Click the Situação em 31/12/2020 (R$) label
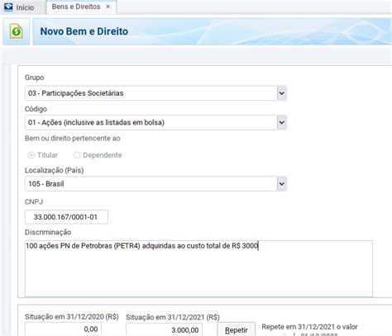This screenshot has width=392, height=336. (72, 317)
